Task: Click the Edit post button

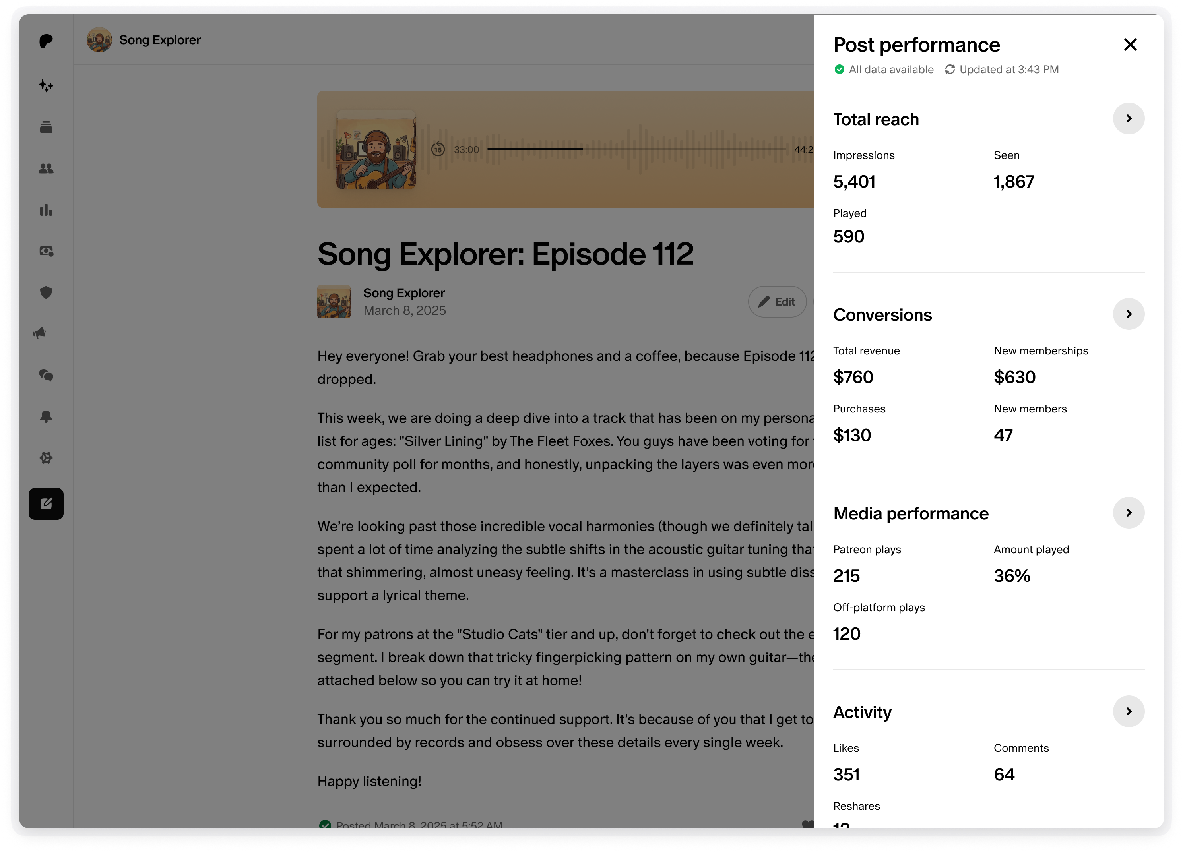Action: 777,301
